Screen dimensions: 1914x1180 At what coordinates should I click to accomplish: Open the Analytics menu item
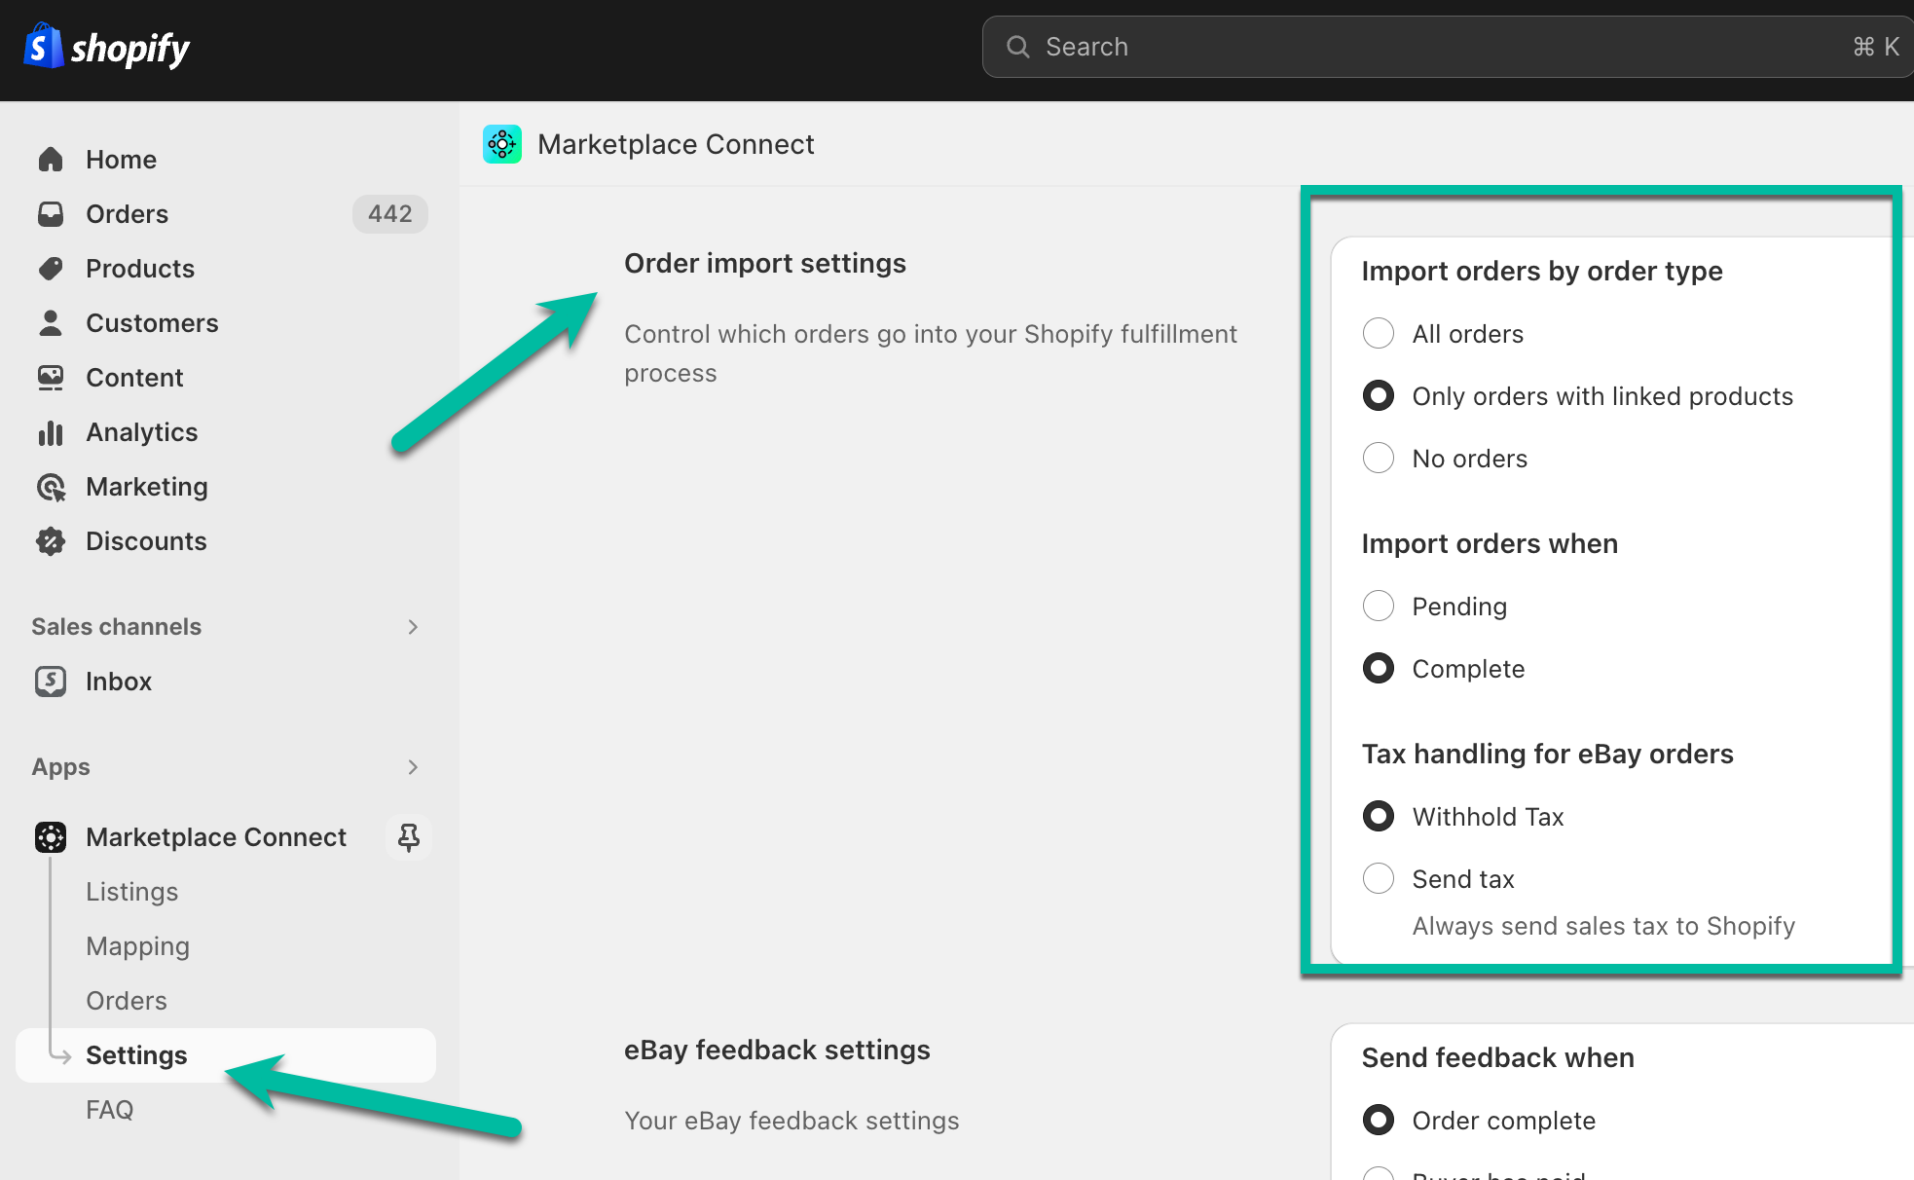(x=226, y=431)
